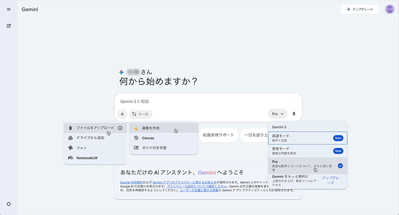
Task: Click the Gemini 3 に相談 prompt field
Action: [207, 101]
